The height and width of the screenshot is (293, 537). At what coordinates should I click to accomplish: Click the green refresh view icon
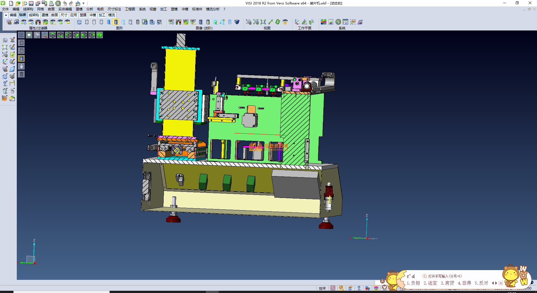pyautogui.click(x=277, y=22)
